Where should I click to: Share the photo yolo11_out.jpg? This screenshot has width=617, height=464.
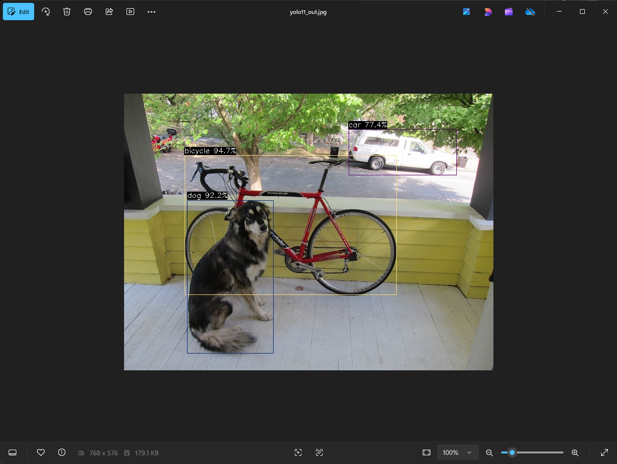[x=109, y=12]
